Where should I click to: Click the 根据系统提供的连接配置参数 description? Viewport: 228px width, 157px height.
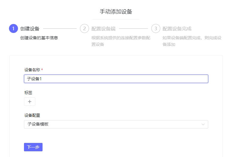(x=121, y=41)
